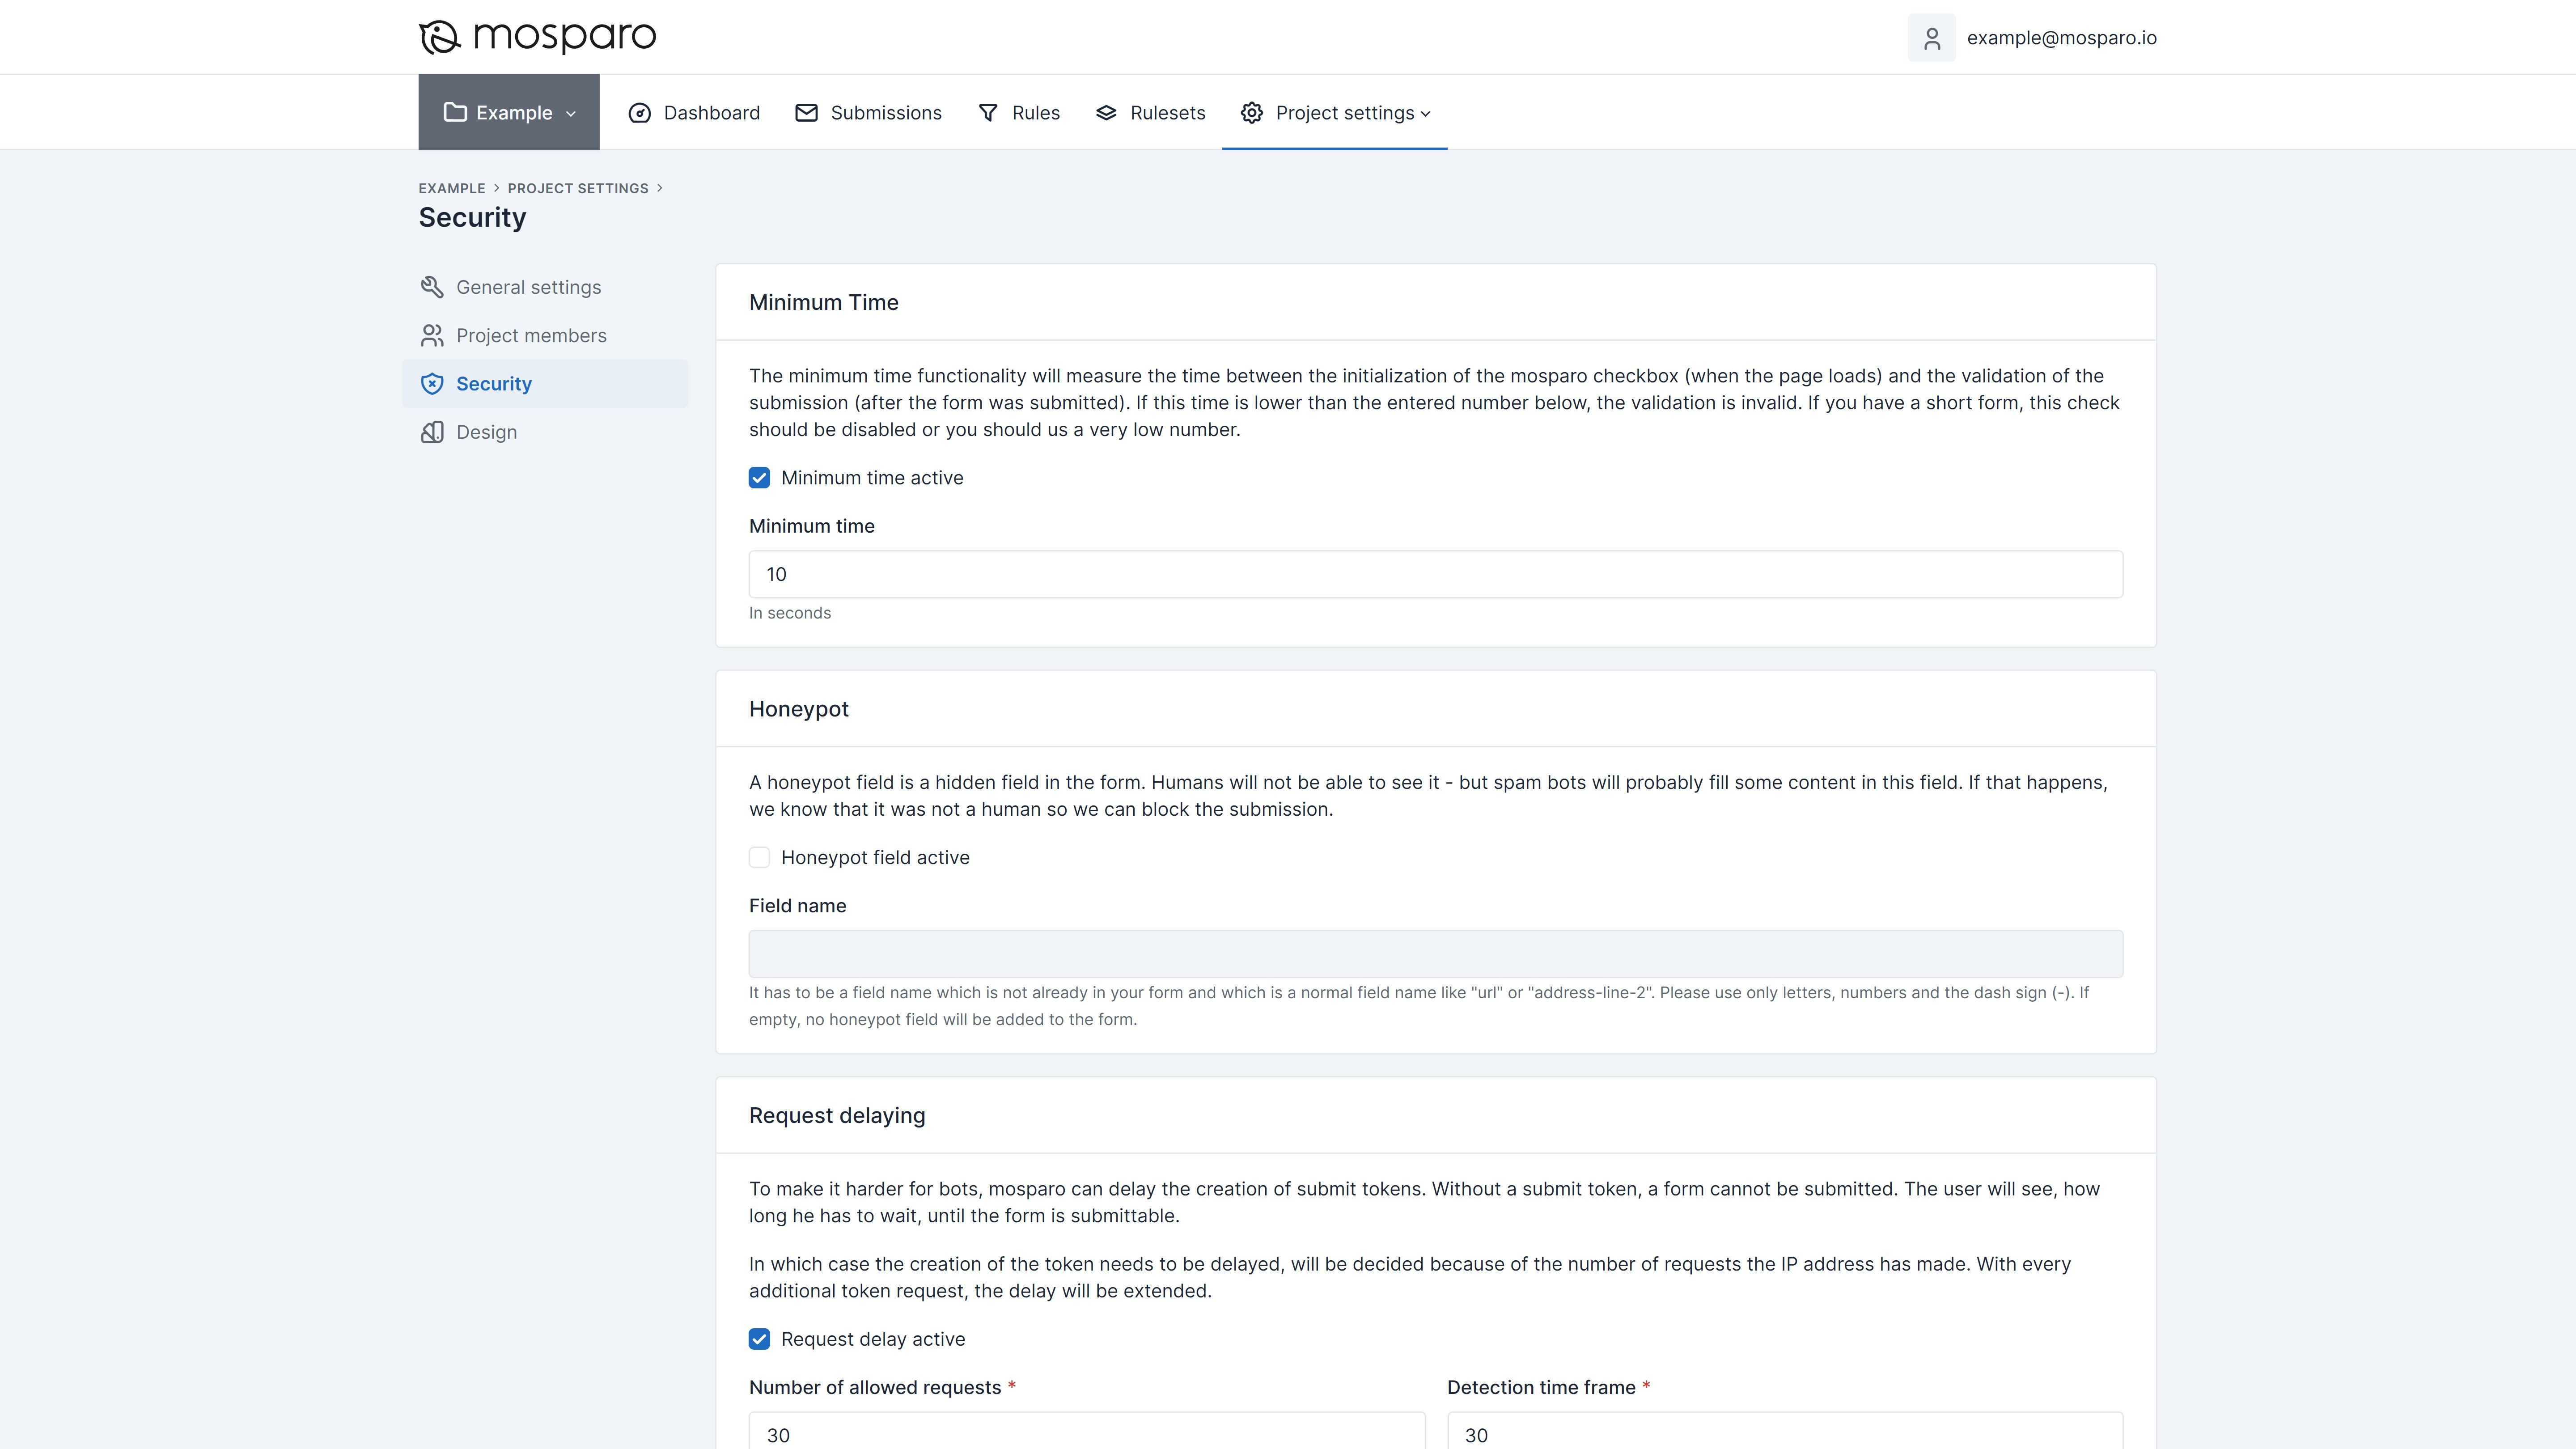Click the Project settings gear icon
This screenshot has height=1449, width=2576.
click(1252, 113)
